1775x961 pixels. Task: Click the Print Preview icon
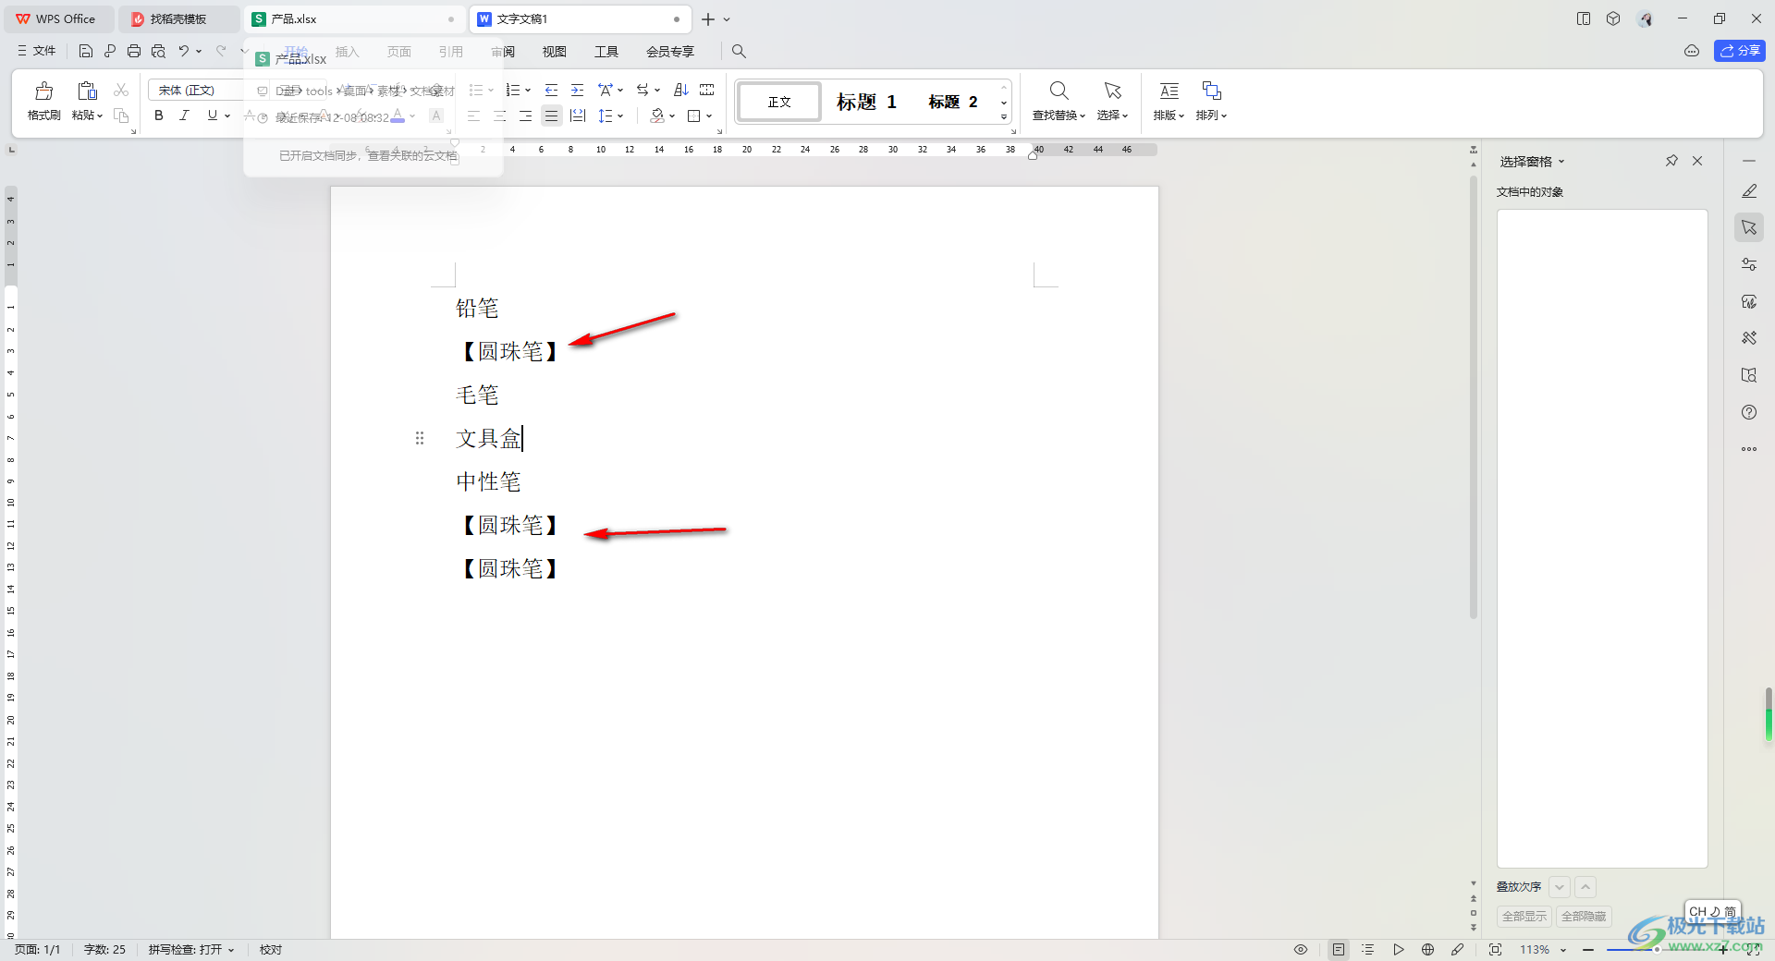click(x=158, y=51)
